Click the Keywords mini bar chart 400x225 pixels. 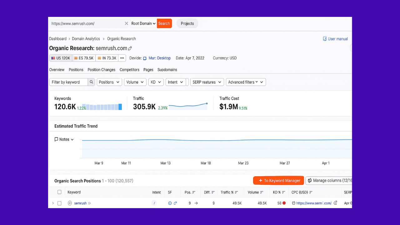point(102,107)
